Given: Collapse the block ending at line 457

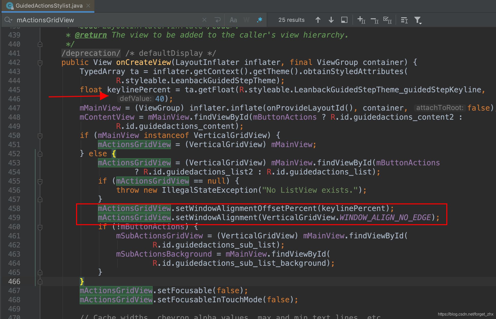Looking at the screenshot, I should pos(40,200).
